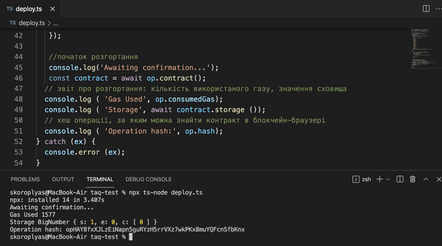Expand the breadcrumb ellipsis symbol
442x246 pixels.
click(x=55, y=23)
